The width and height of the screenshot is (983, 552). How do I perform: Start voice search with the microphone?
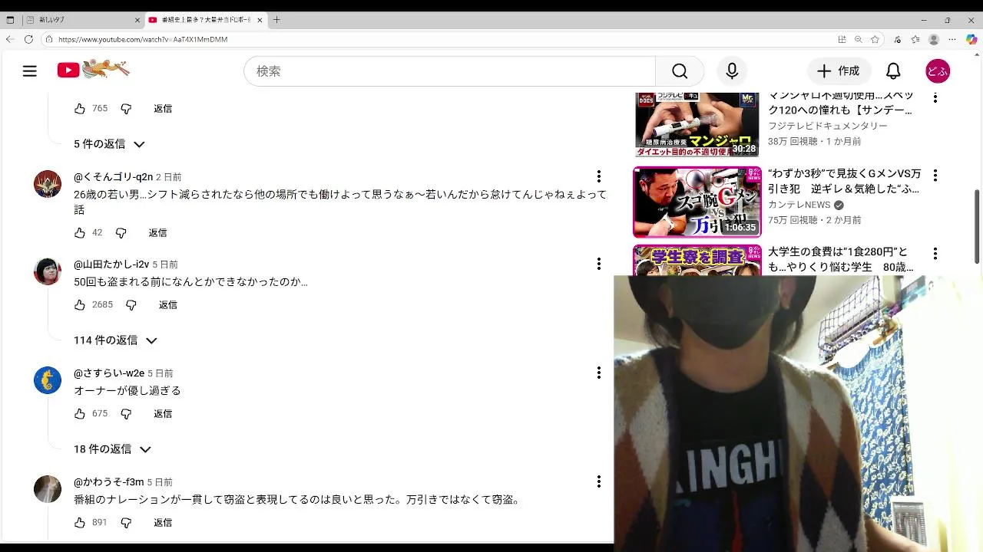coord(732,71)
